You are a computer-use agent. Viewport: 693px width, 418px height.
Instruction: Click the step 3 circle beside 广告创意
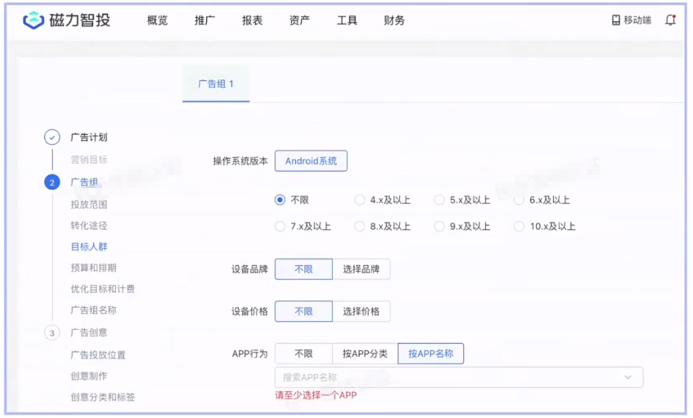(52, 333)
